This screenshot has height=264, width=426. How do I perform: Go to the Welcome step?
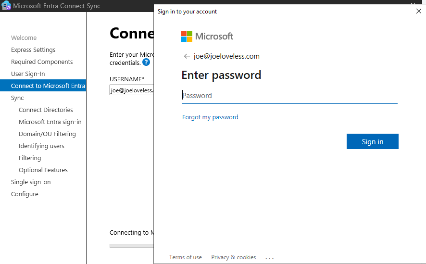point(24,38)
